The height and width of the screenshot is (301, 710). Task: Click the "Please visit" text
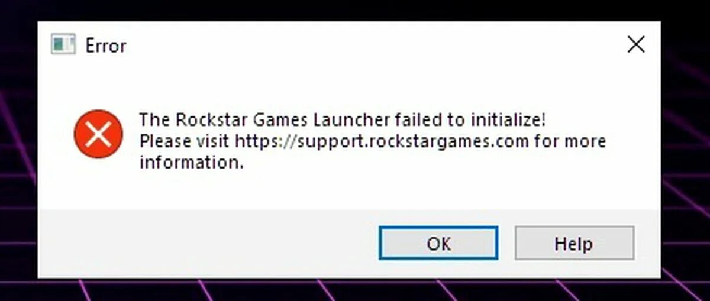(185, 142)
